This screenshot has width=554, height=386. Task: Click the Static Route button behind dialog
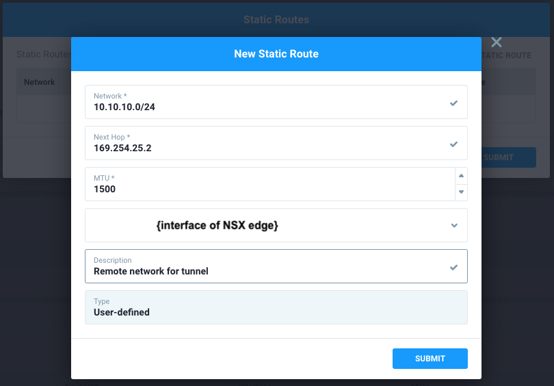506,55
